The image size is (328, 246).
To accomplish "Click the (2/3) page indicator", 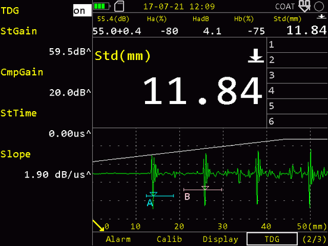I will click(x=314, y=239).
